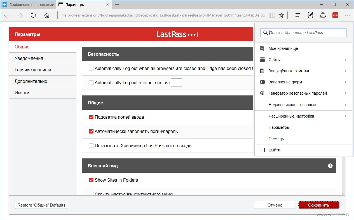Click the idle minutes input field
Screen dimensions: 354x220
click(176, 83)
